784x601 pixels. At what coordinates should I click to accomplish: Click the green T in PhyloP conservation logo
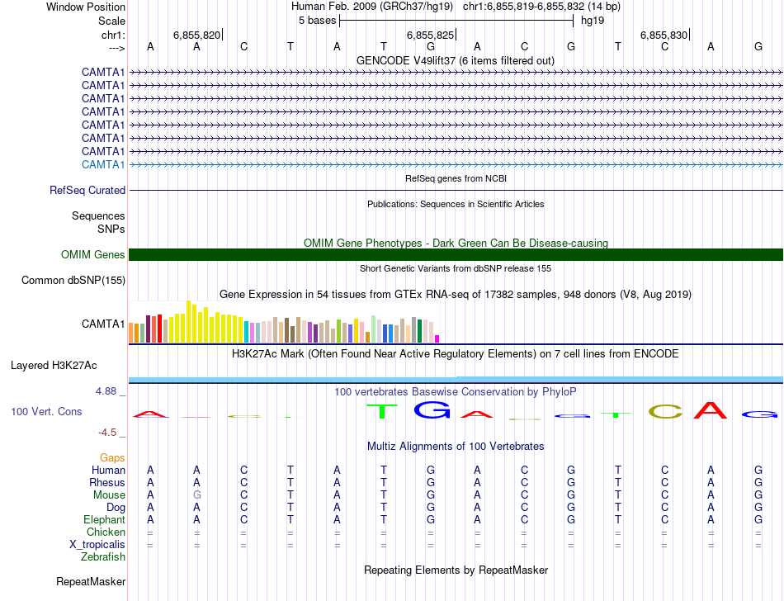pos(383,410)
